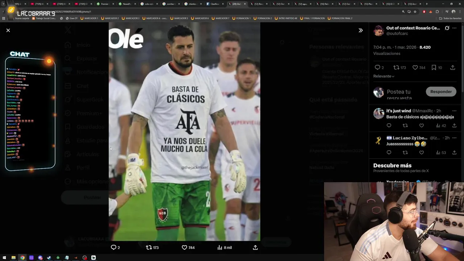Switch to the colo colo browser tab
Image resolution: width=464 pixels, height=261 pixels.
[149, 4]
